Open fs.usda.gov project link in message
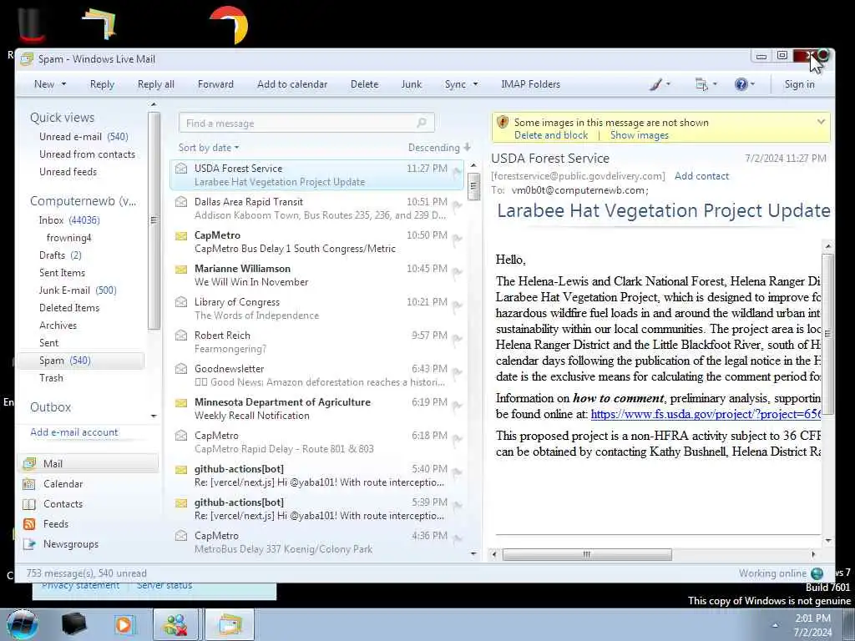This screenshot has width=855, height=641. (x=706, y=414)
